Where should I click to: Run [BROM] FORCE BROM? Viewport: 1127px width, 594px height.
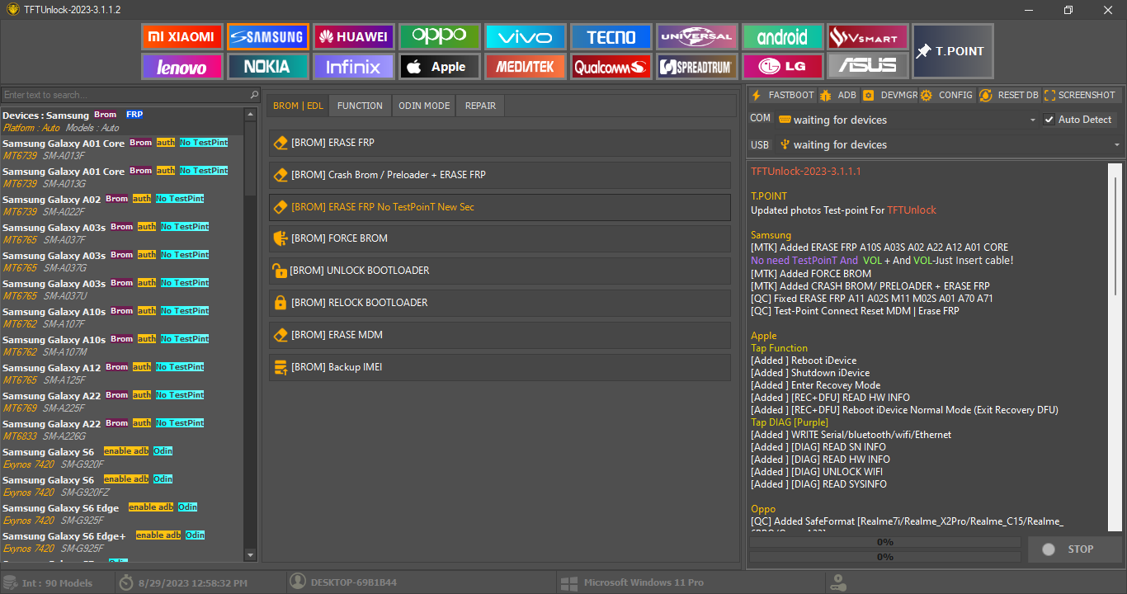click(500, 238)
